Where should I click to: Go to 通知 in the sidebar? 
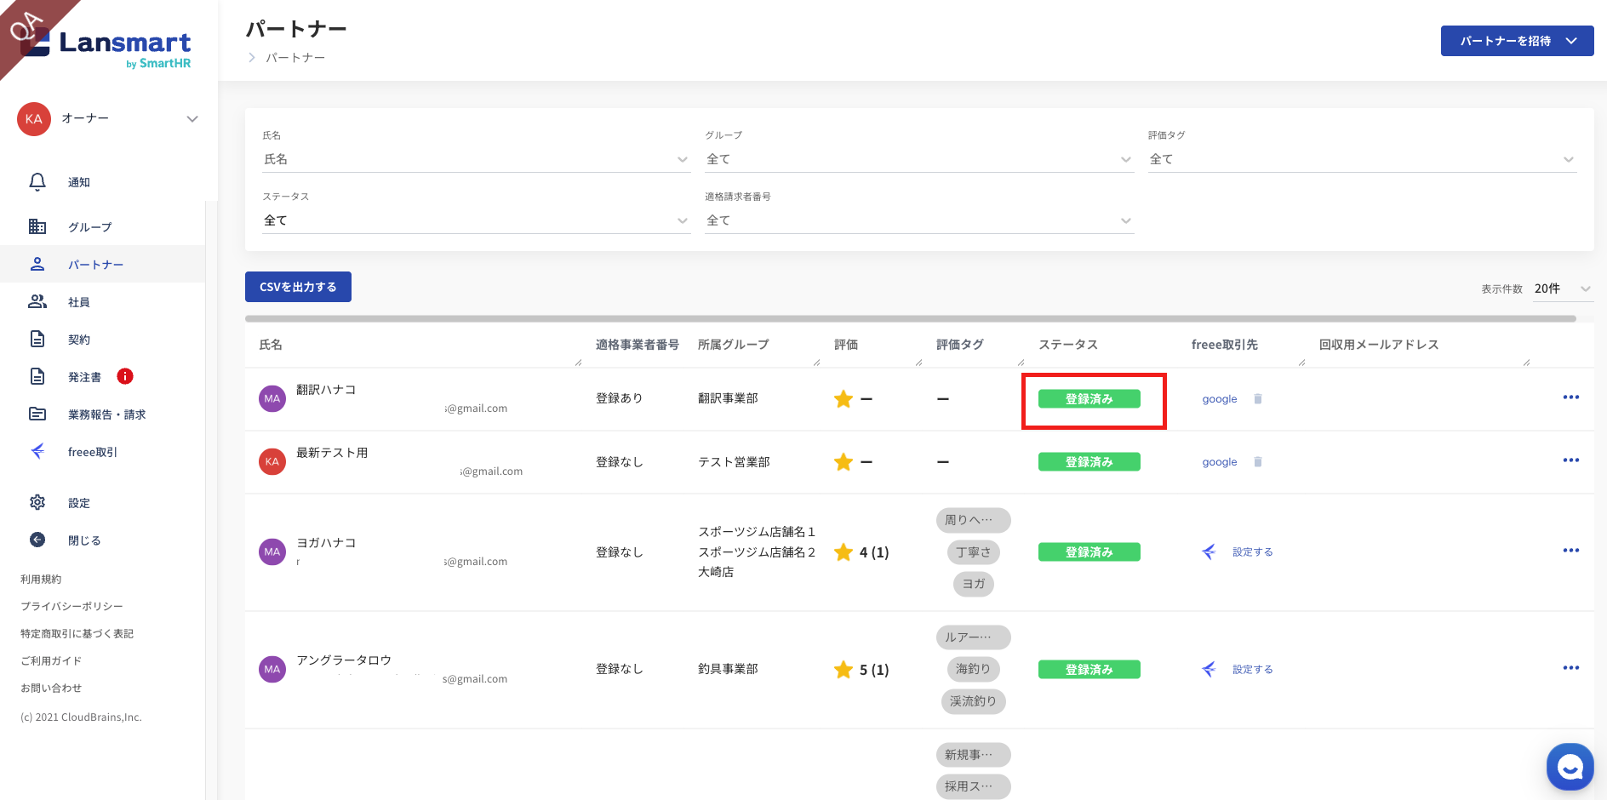tap(79, 182)
